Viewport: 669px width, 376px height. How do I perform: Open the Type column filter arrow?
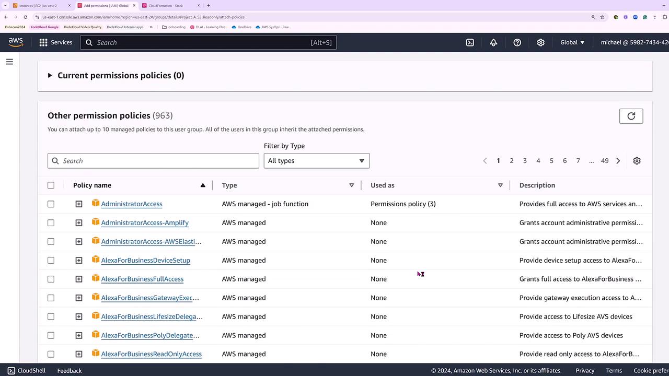tap(351, 185)
